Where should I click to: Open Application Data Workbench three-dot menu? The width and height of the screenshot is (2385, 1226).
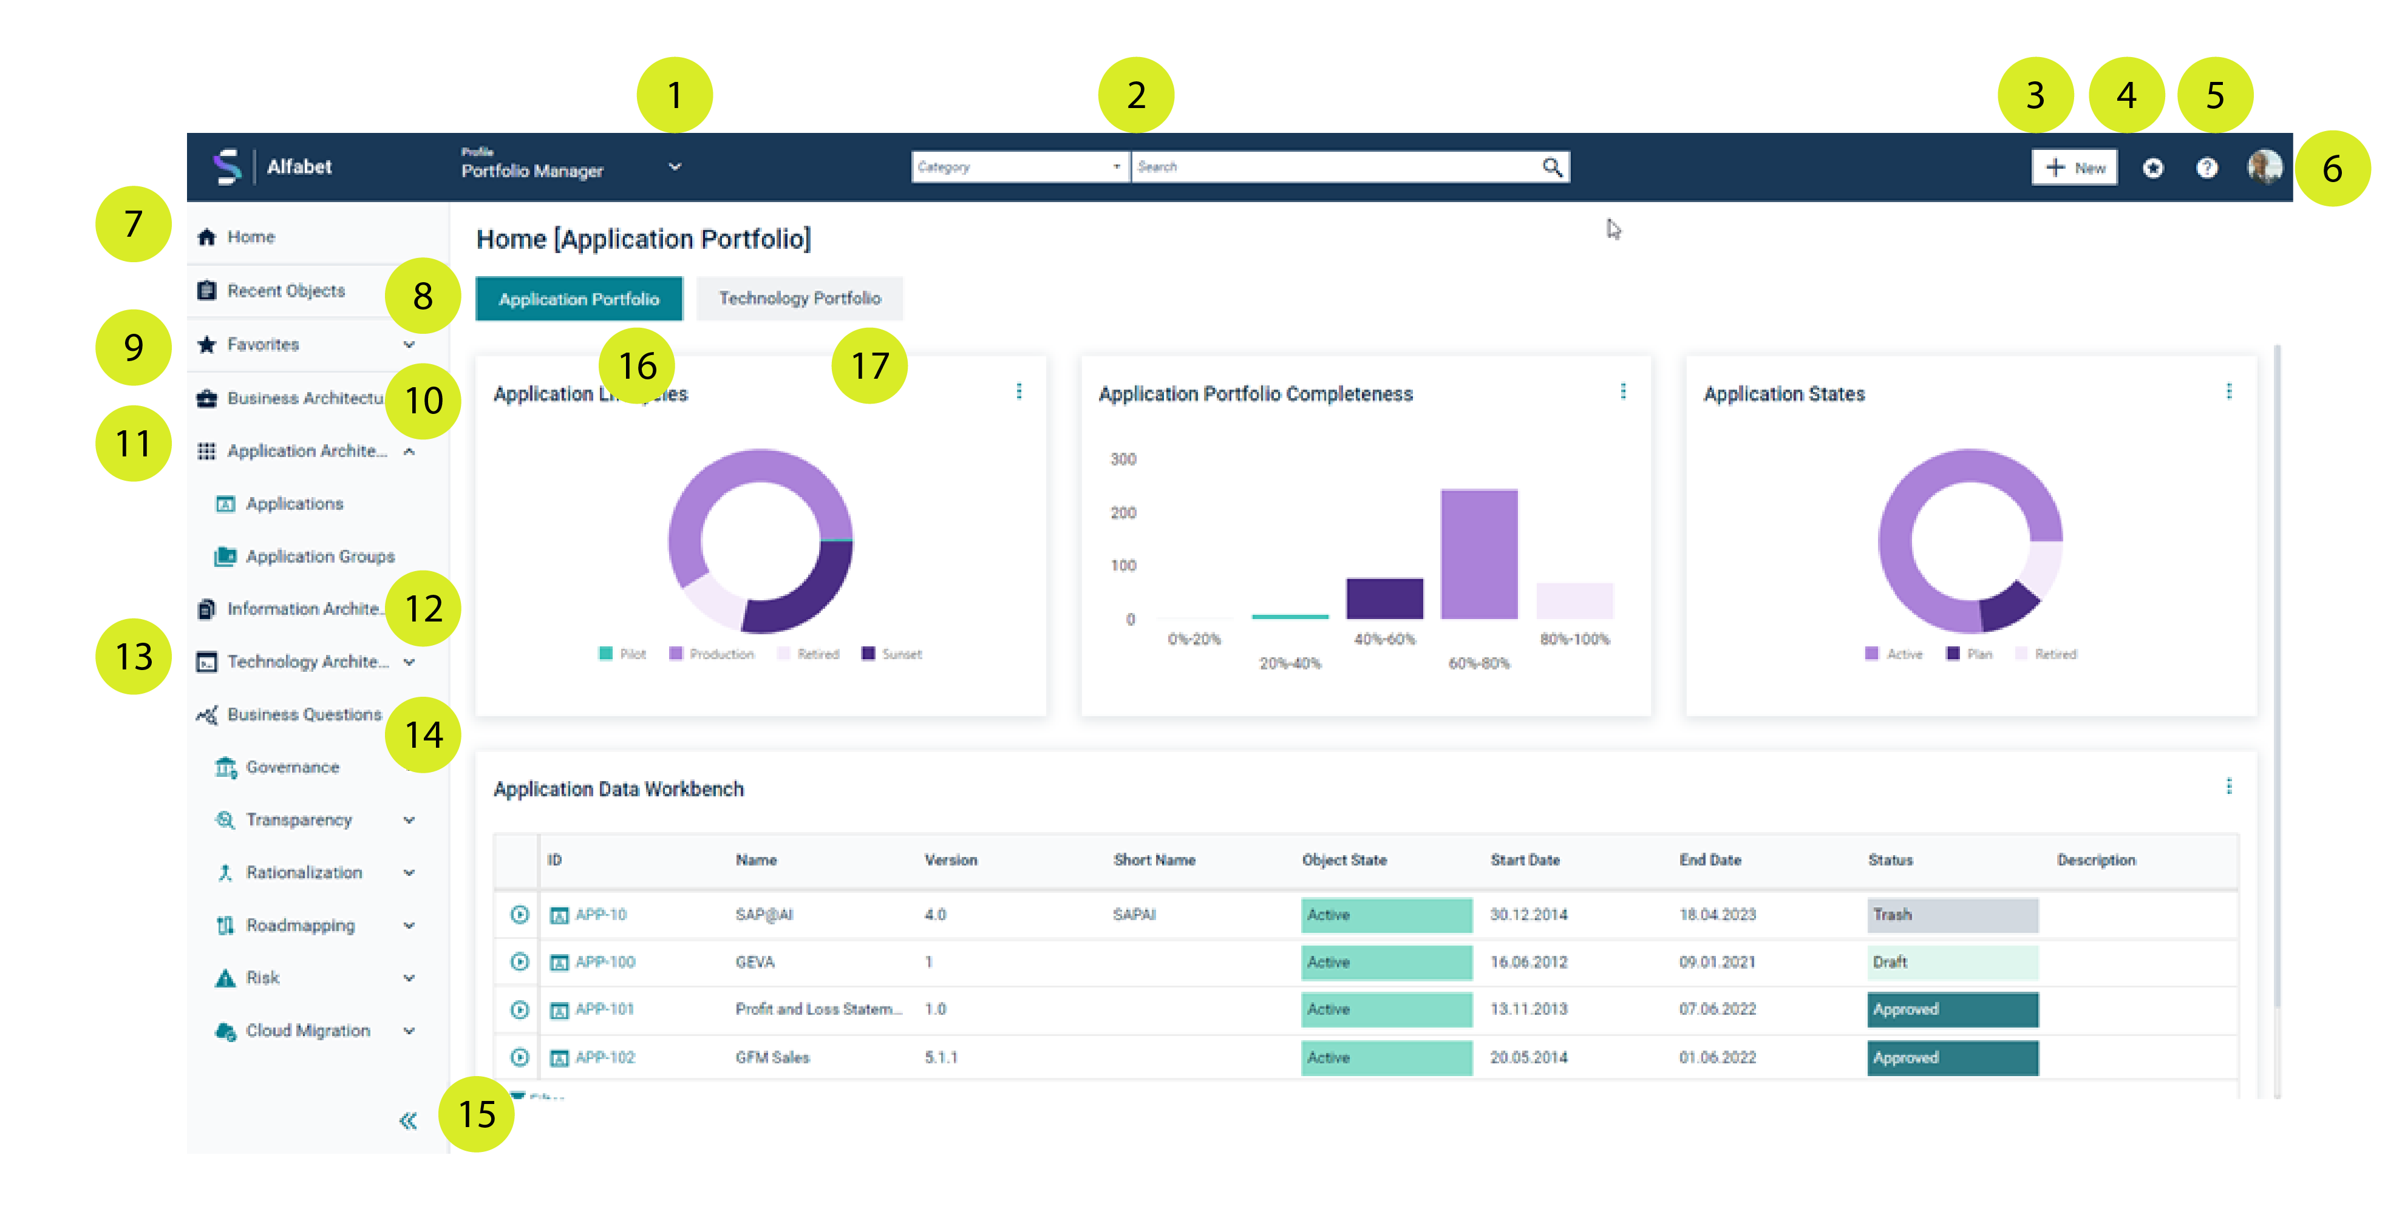2228,787
